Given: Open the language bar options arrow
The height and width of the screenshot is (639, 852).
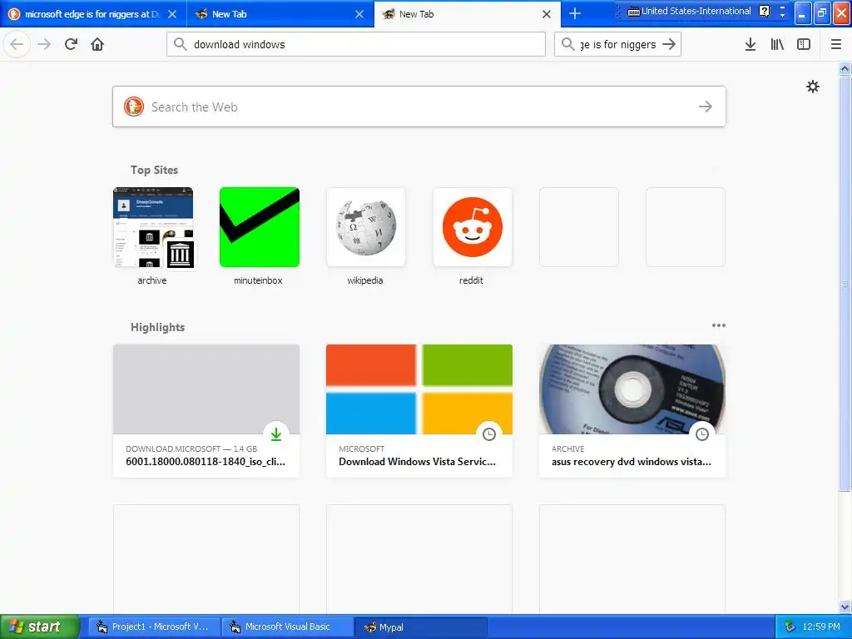Looking at the screenshot, I should (782, 15).
